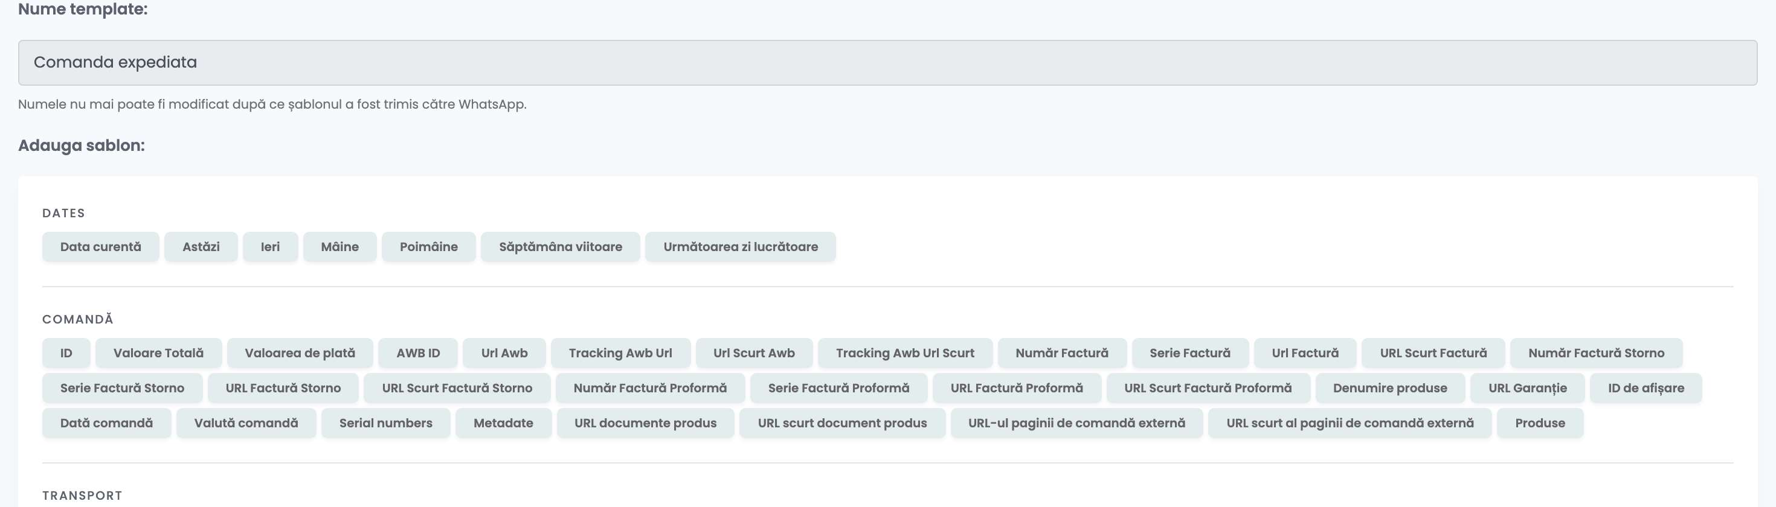Click the Nume template input field
This screenshot has height=507, width=1776.
pos(887,63)
